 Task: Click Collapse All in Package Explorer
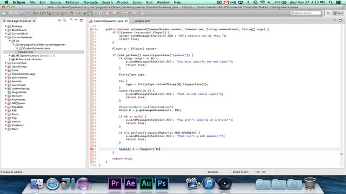(59, 20)
